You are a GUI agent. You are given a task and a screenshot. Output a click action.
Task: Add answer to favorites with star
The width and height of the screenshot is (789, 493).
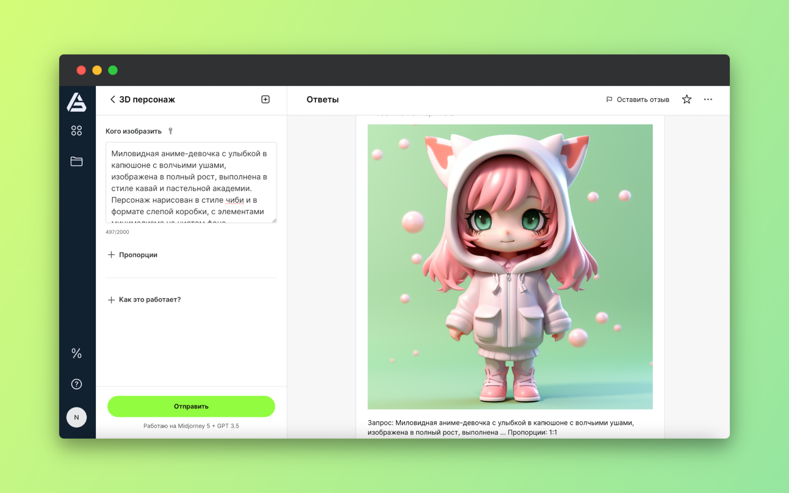[x=687, y=100]
